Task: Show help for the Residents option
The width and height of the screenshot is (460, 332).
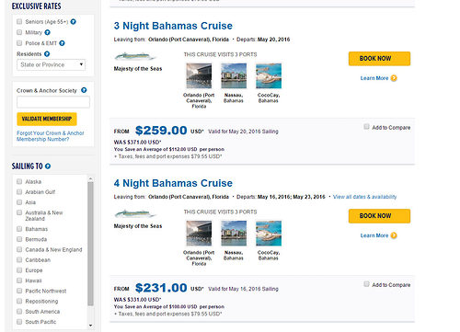Action: tap(47, 54)
